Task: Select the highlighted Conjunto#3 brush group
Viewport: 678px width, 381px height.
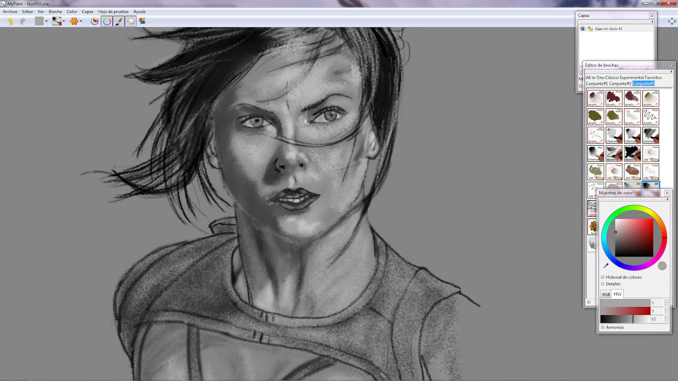Action: click(x=644, y=83)
